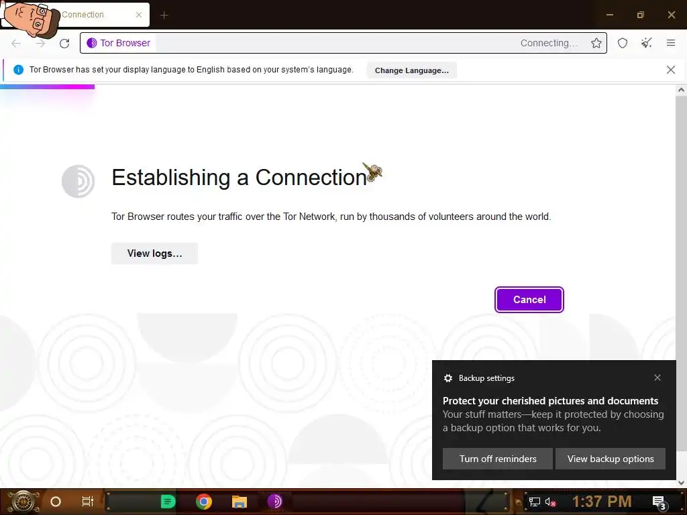Restore down the Tor Browser window

coord(640,15)
